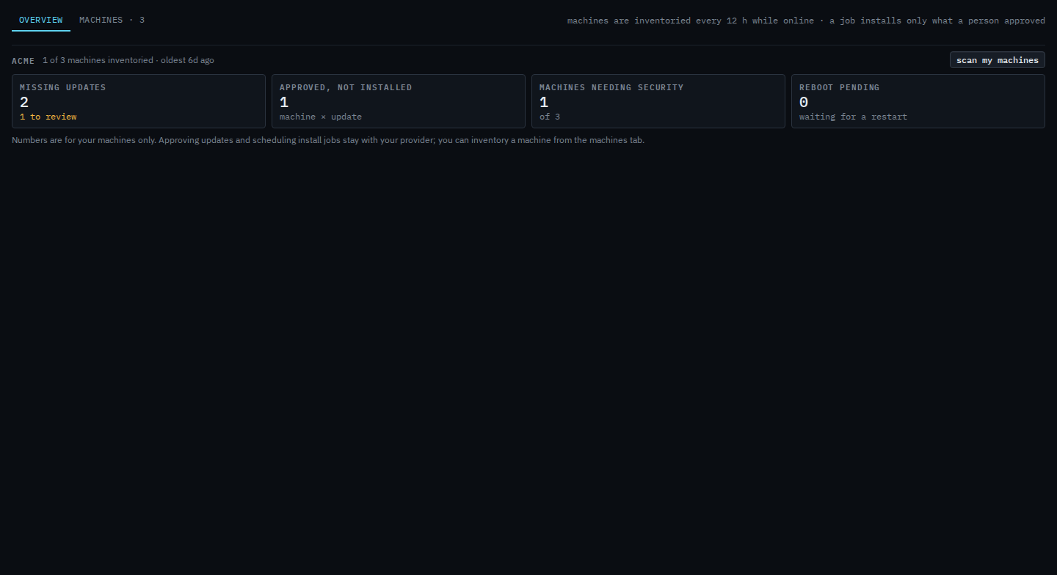The width and height of the screenshot is (1057, 575).
Task: Click the 'waiting for a restart' caption
Action: pyautogui.click(x=853, y=117)
